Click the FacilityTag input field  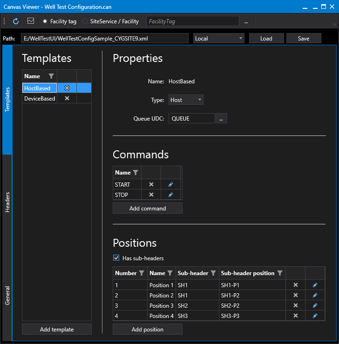[x=193, y=21]
